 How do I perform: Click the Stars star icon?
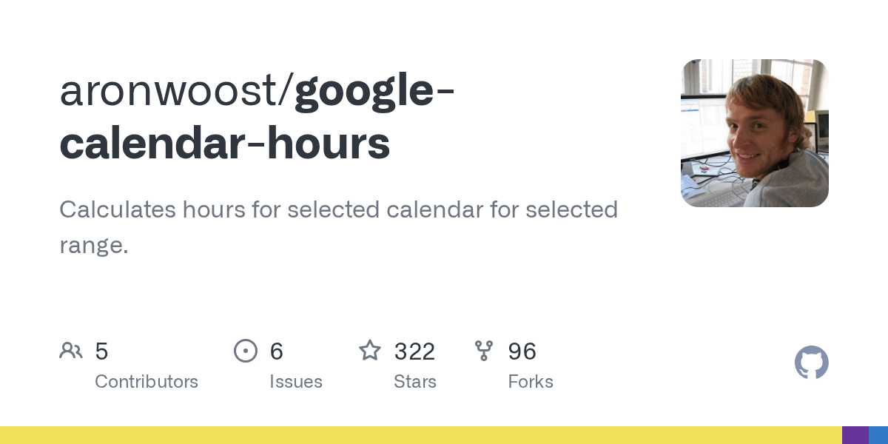(370, 350)
